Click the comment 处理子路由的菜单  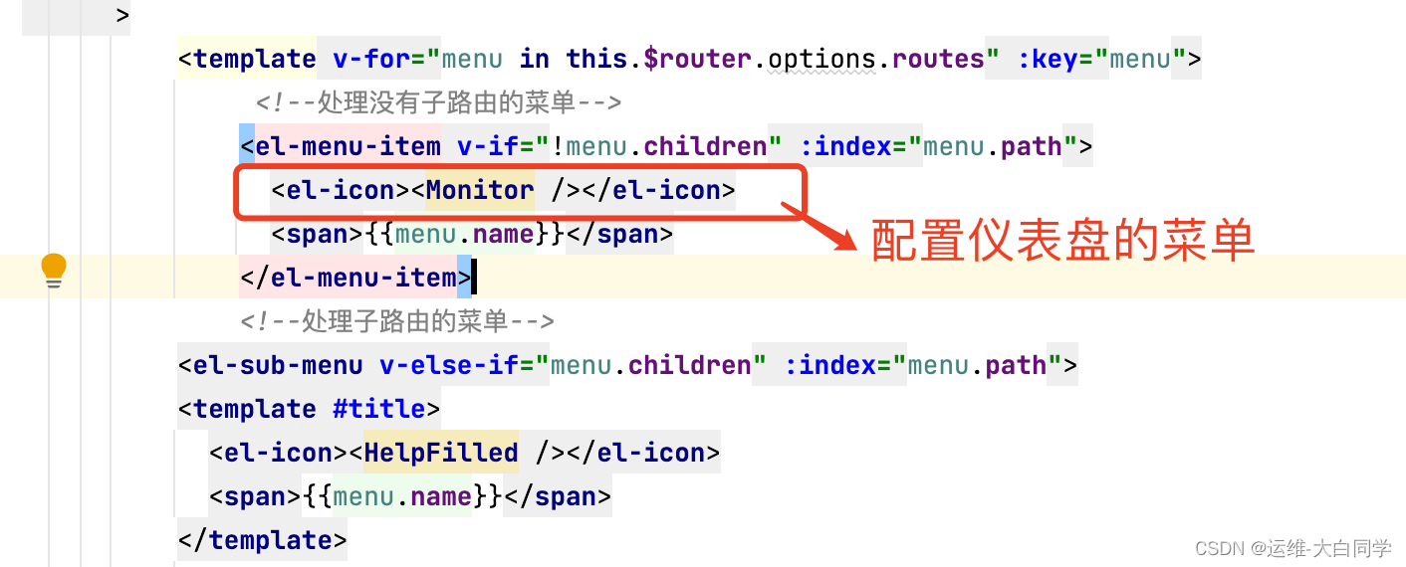coord(396,321)
